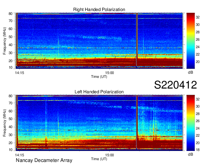The width and height of the screenshot is (203, 164).
Task: Click the 14:15 tick label under Left Handed plot
Action: pyautogui.click(x=19, y=155)
